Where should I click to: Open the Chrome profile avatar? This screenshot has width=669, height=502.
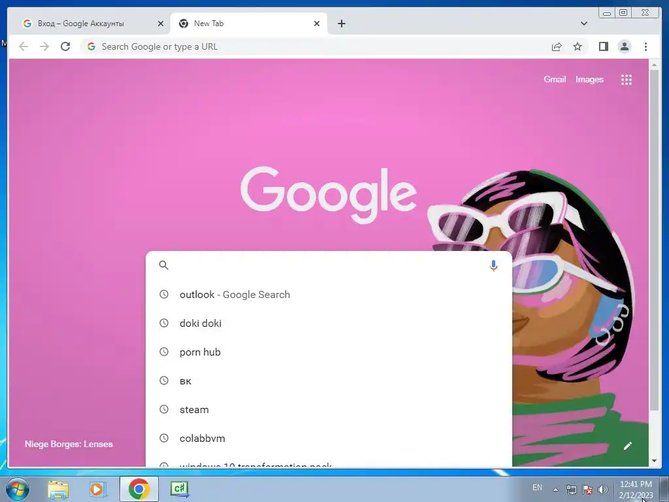coord(624,46)
